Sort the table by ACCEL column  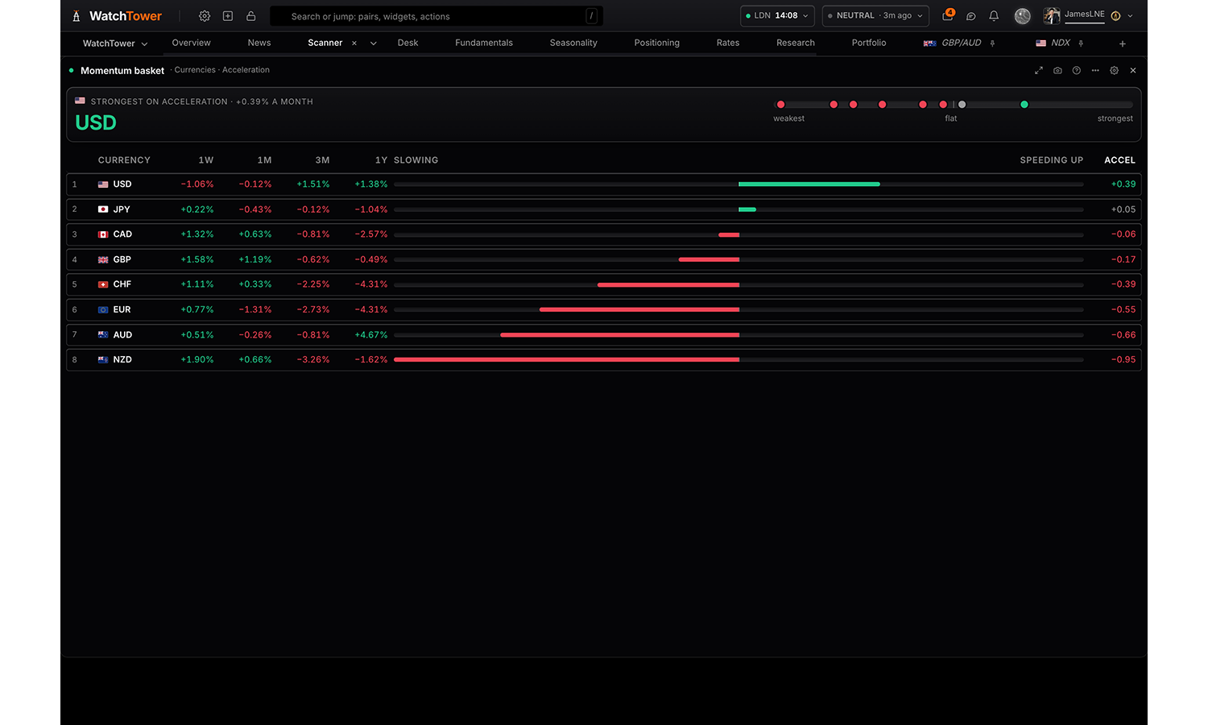1119,160
